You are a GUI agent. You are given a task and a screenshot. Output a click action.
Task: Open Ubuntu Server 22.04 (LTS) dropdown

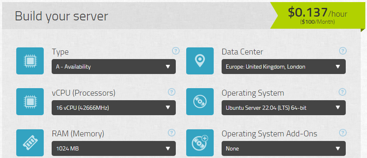284,108
